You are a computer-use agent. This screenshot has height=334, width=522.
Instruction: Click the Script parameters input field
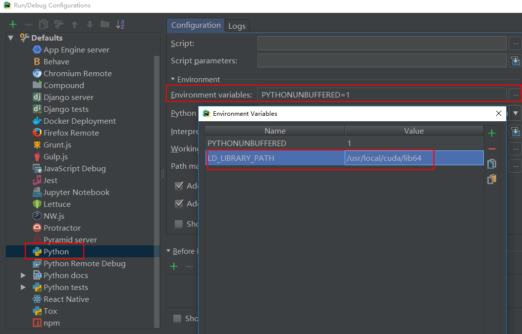tap(382, 60)
